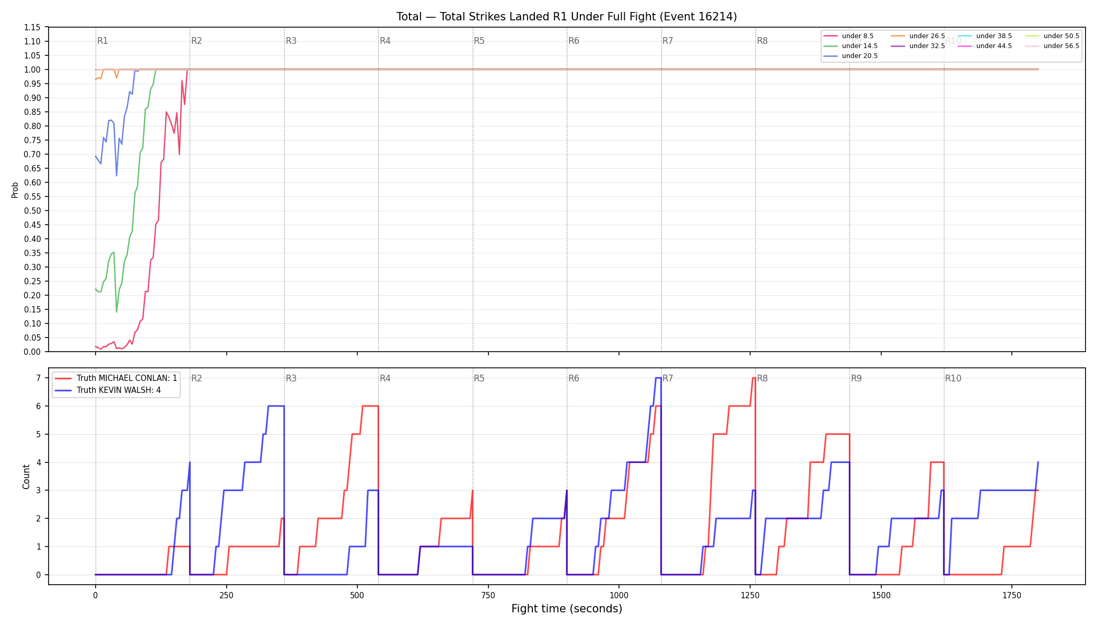Screen dimensions: 1097x627
Task: Click the 0.75 tick on the Prob axis
Action: [32, 140]
